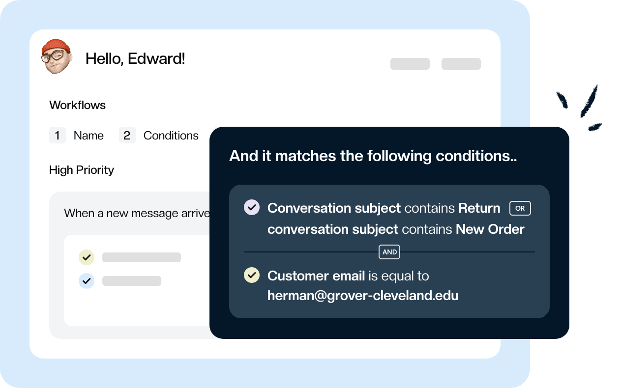Switch to the Conditions workflow step

171,136
